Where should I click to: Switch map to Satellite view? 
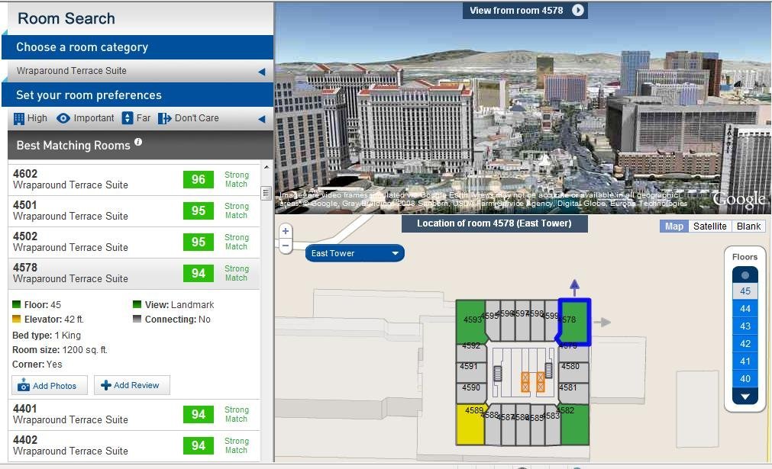click(x=709, y=226)
